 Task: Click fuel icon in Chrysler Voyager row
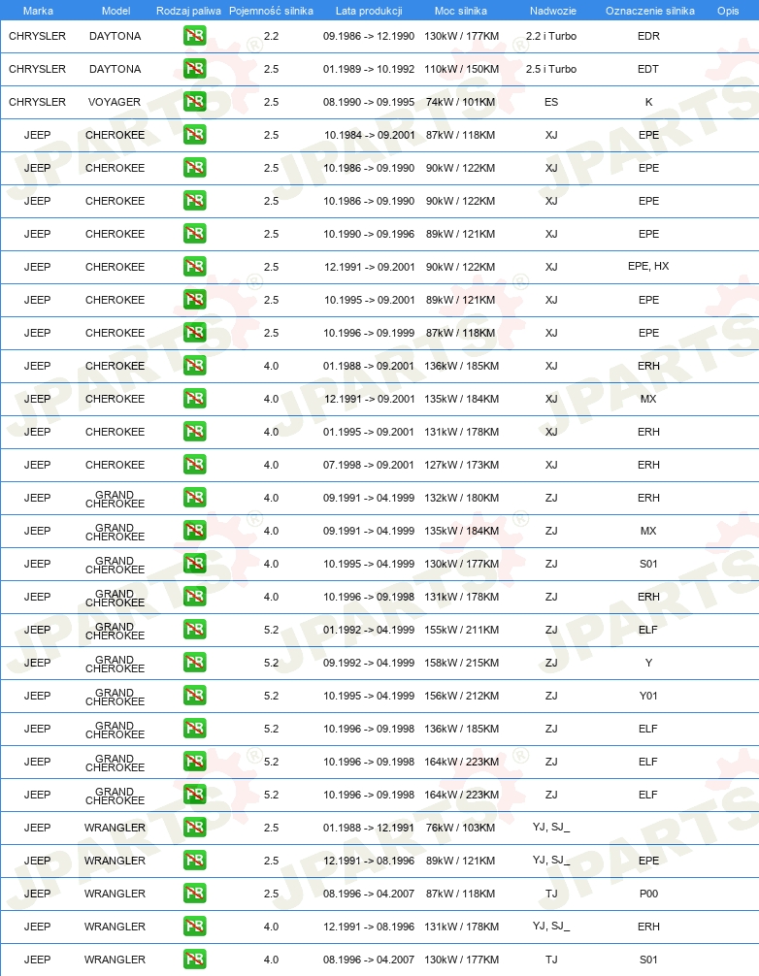(x=195, y=102)
